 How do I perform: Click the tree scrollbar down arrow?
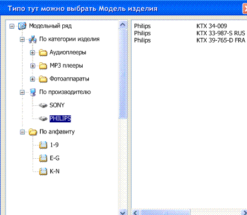tap(123, 212)
